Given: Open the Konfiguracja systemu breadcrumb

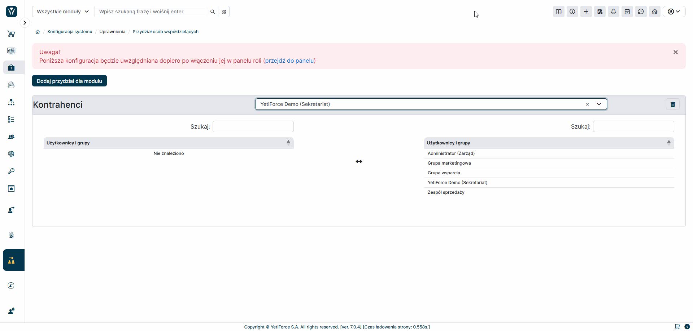Looking at the screenshot, I should point(70,32).
